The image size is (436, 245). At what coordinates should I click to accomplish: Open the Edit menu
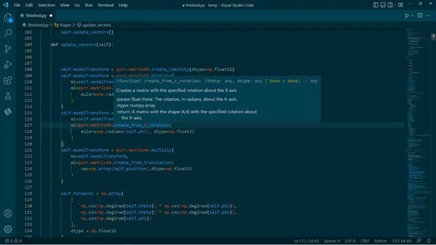click(29, 5)
